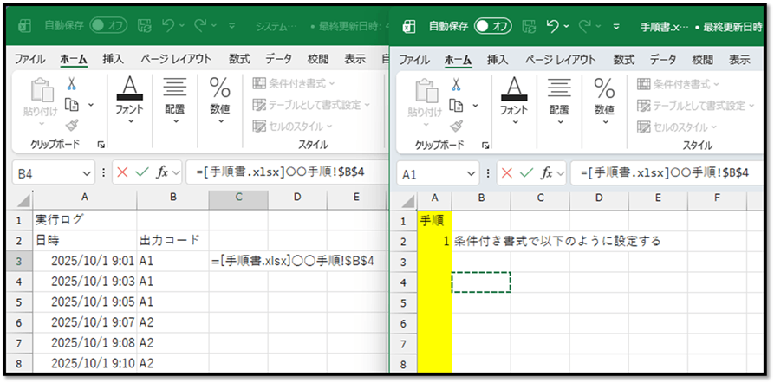Image resolution: width=774 pixels, height=383 pixels.
Task: Click the fx insert function icon in left window
Action: [161, 172]
